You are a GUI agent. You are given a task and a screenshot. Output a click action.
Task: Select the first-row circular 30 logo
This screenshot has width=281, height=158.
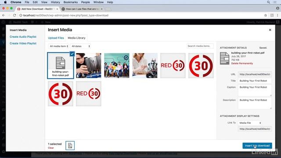[201, 65]
